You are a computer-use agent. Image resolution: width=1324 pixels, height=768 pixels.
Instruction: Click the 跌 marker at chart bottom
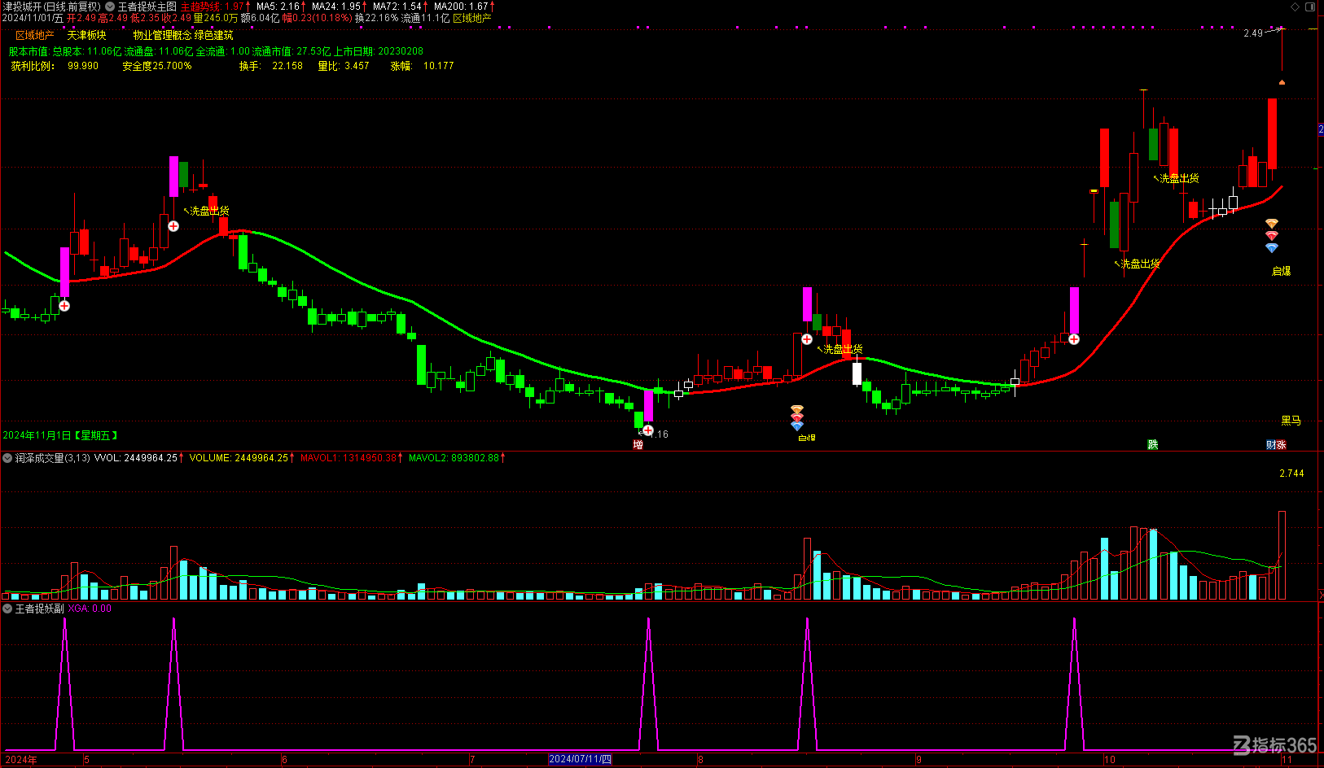1153,444
